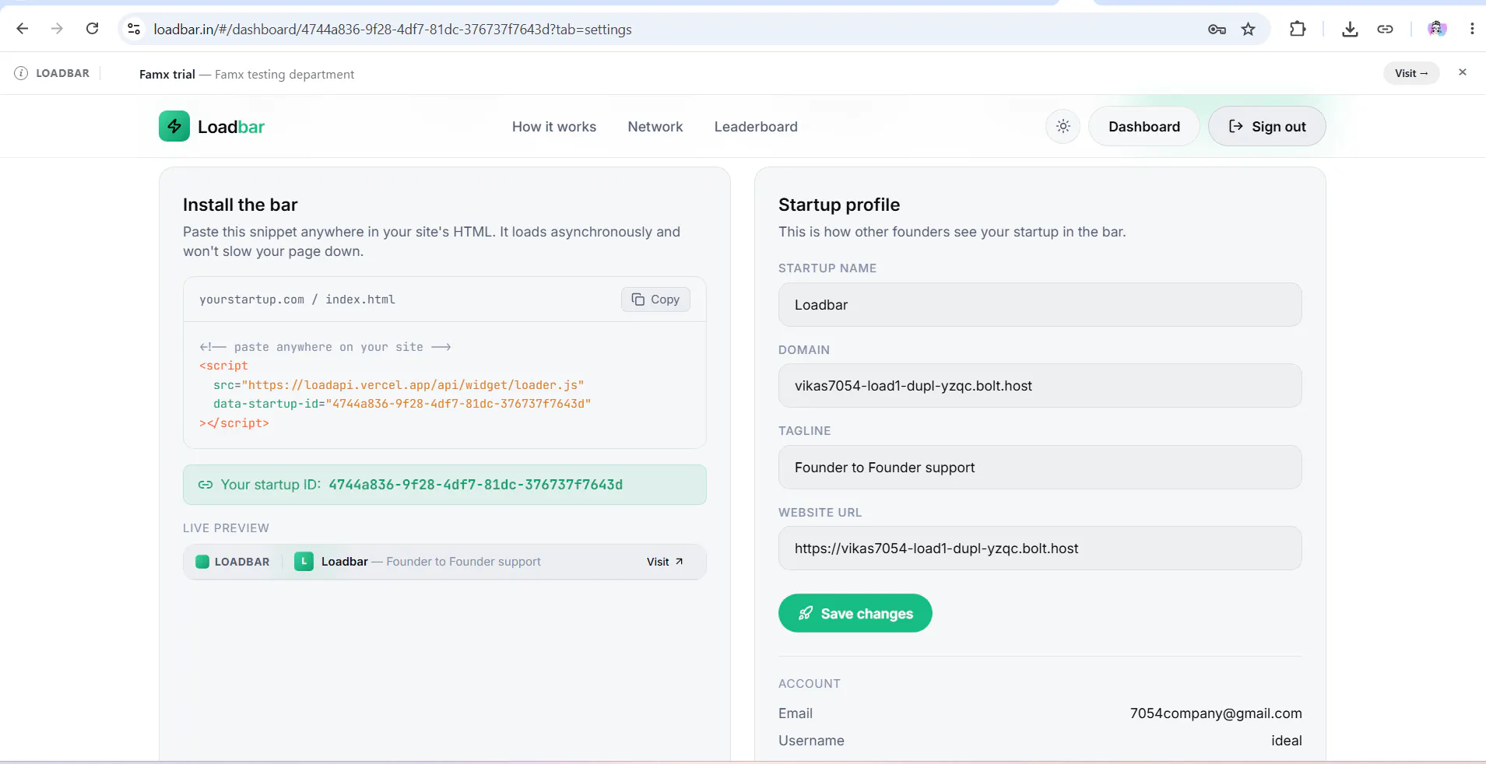
Task: Open site information icon in address bar
Action: click(x=134, y=29)
